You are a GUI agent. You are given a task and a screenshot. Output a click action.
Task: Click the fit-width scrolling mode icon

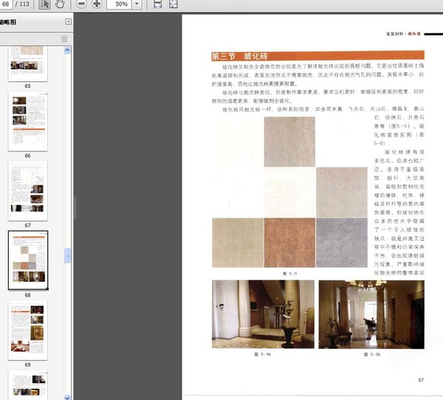coord(157,4)
